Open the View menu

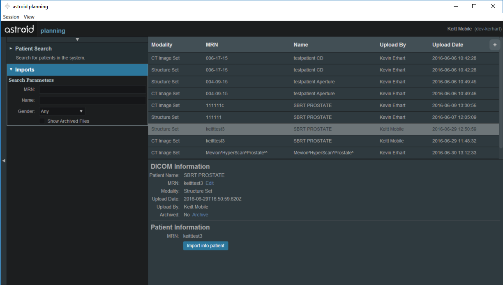(29, 17)
